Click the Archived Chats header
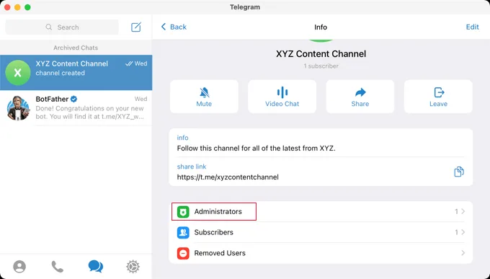The width and height of the screenshot is (490, 279). [x=76, y=48]
